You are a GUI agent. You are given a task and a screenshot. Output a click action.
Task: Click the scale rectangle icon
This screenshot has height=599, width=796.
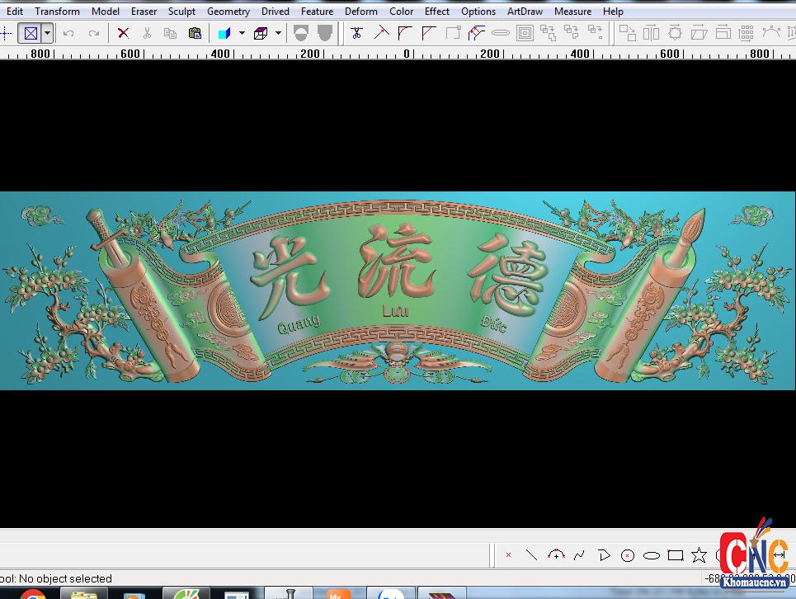click(723, 34)
